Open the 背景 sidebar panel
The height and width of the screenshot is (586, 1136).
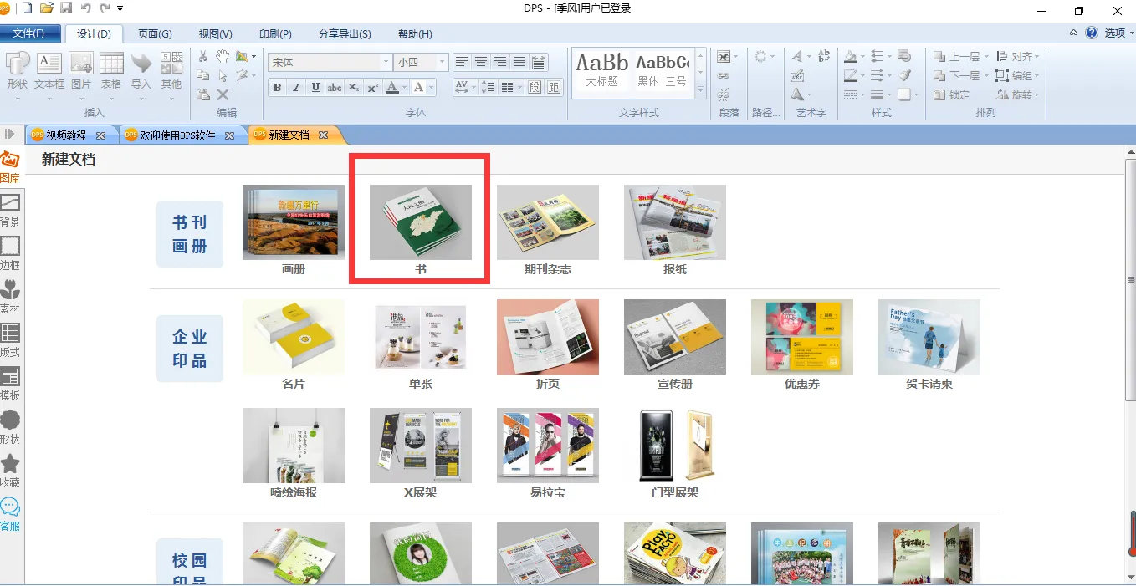(10, 211)
